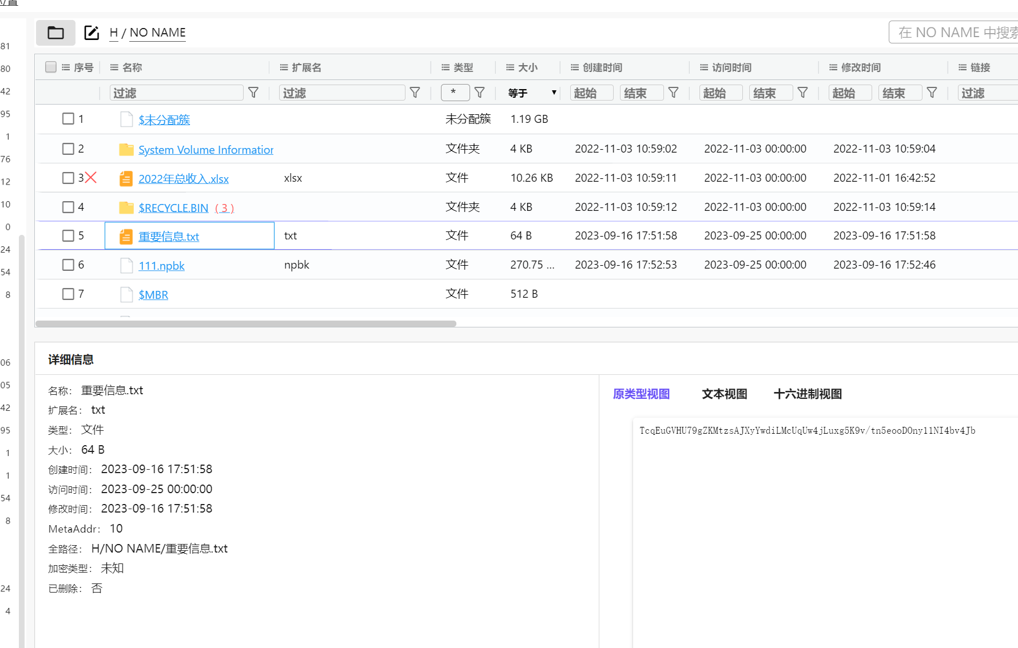
Task: Toggle the select-all checkbox in header
Action: coord(51,67)
